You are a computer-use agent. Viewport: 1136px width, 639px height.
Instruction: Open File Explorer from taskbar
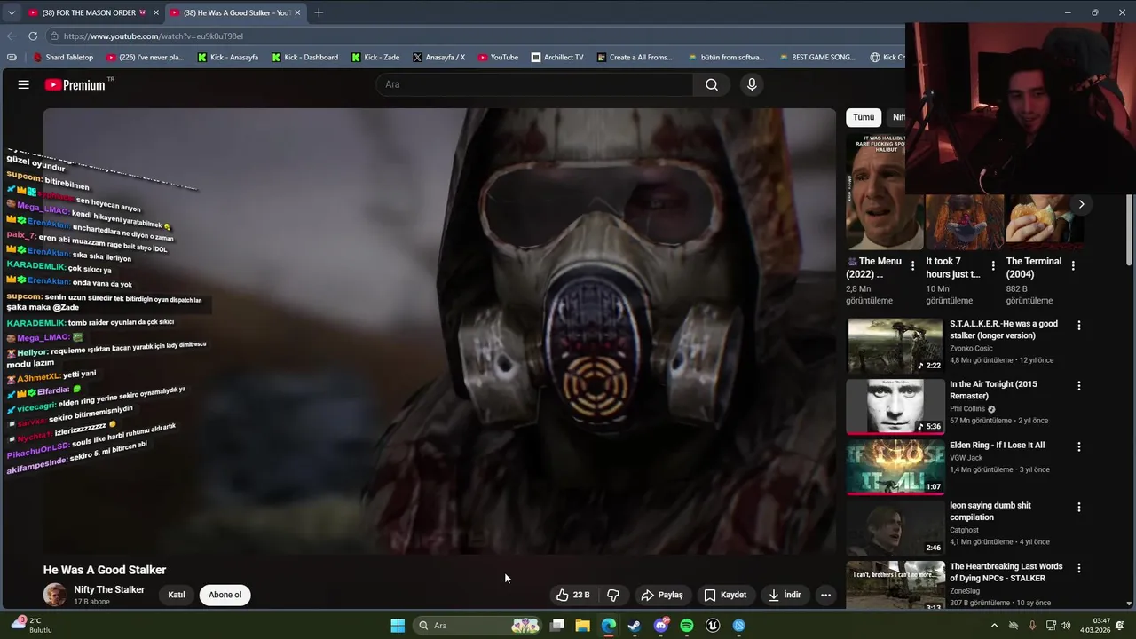coord(582,626)
